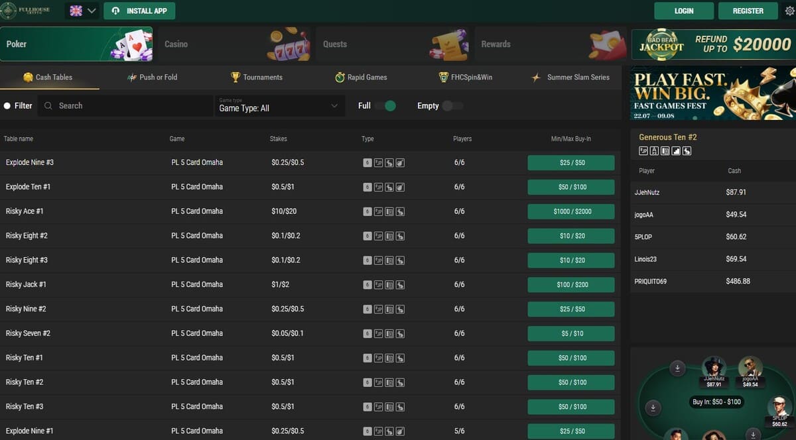Click $5 / $10 buy-in for Risky Seven #2
This screenshot has width=796, height=440.
(571, 333)
